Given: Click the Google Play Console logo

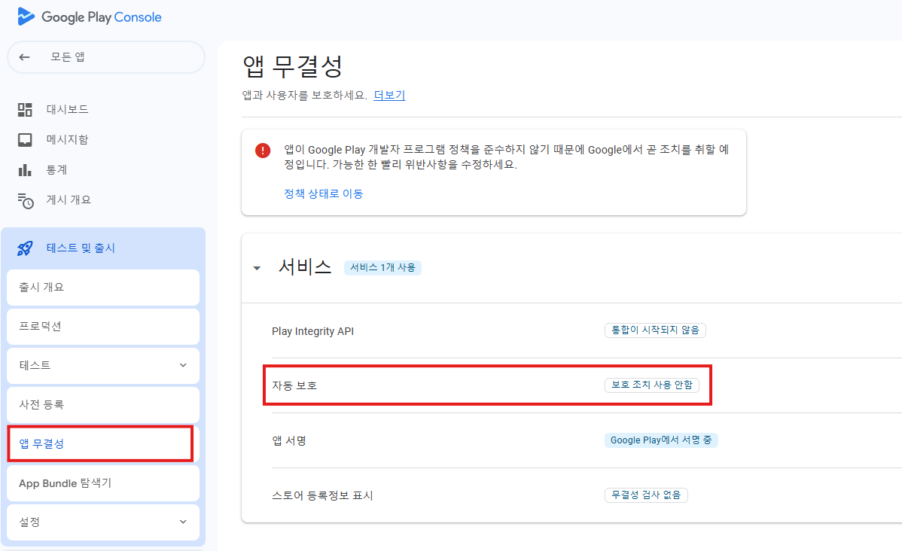Looking at the screenshot, I should click(x=90, y=17).
